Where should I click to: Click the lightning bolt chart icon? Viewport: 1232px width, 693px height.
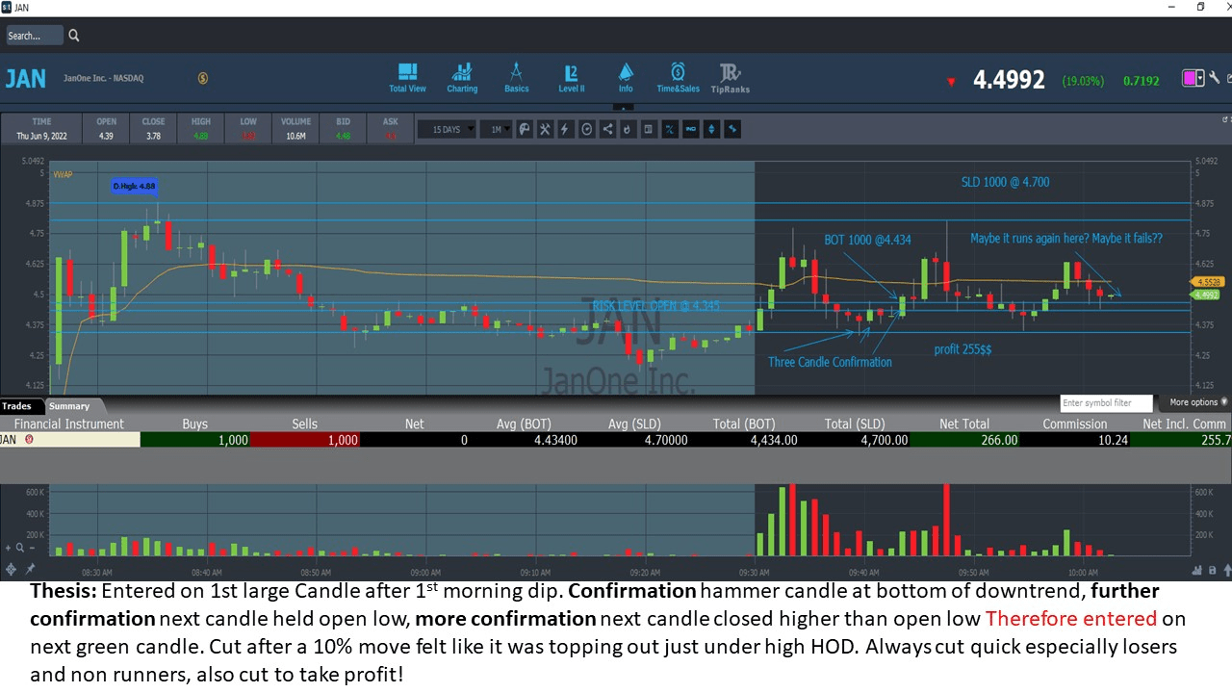[566, 129]
